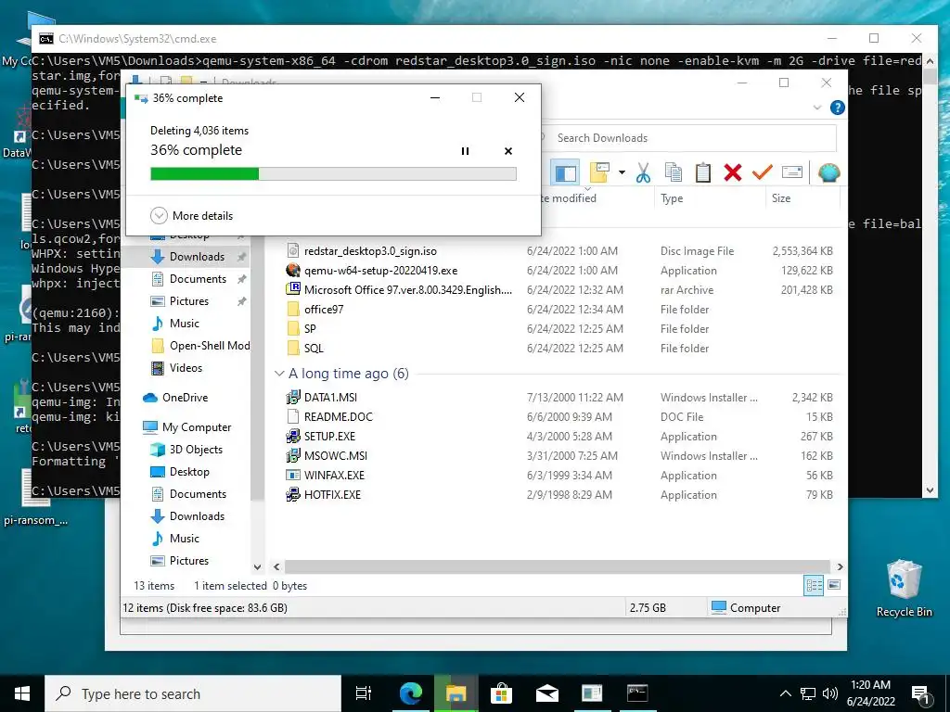Click the envelope toolbar icon

pos(792,173)
